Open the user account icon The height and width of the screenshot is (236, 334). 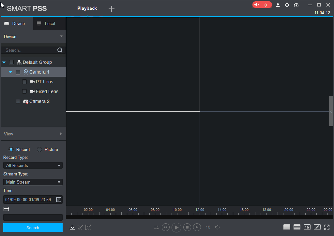(x=278, y=5)
